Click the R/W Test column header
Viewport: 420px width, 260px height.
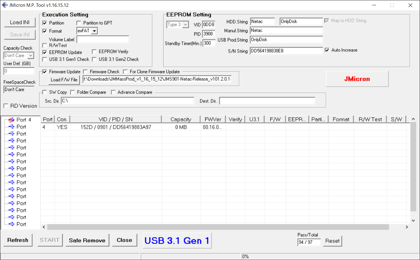(x=370, y=119)
